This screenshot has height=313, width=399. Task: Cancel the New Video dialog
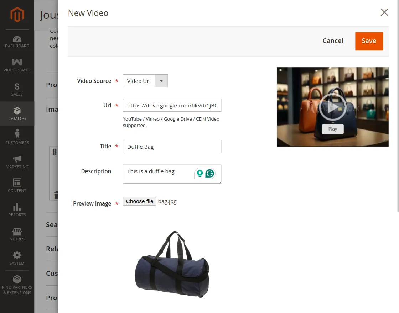(x=333, y=41)
